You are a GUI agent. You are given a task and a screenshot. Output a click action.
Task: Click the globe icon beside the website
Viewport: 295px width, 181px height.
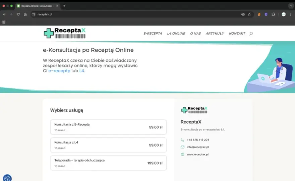(x=182, y=154)
